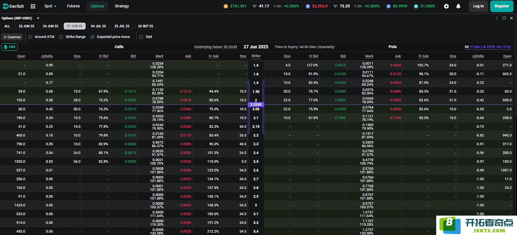Screen dimensions: 517x235
Task: Click the puts Open column header
Action: pyautogui.click(x=507, y=56)
